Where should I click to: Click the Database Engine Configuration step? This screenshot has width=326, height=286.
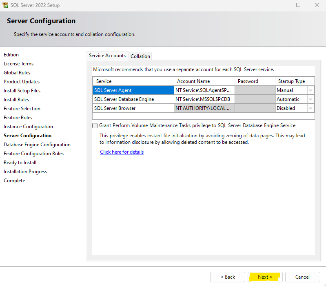click(37, 145)
